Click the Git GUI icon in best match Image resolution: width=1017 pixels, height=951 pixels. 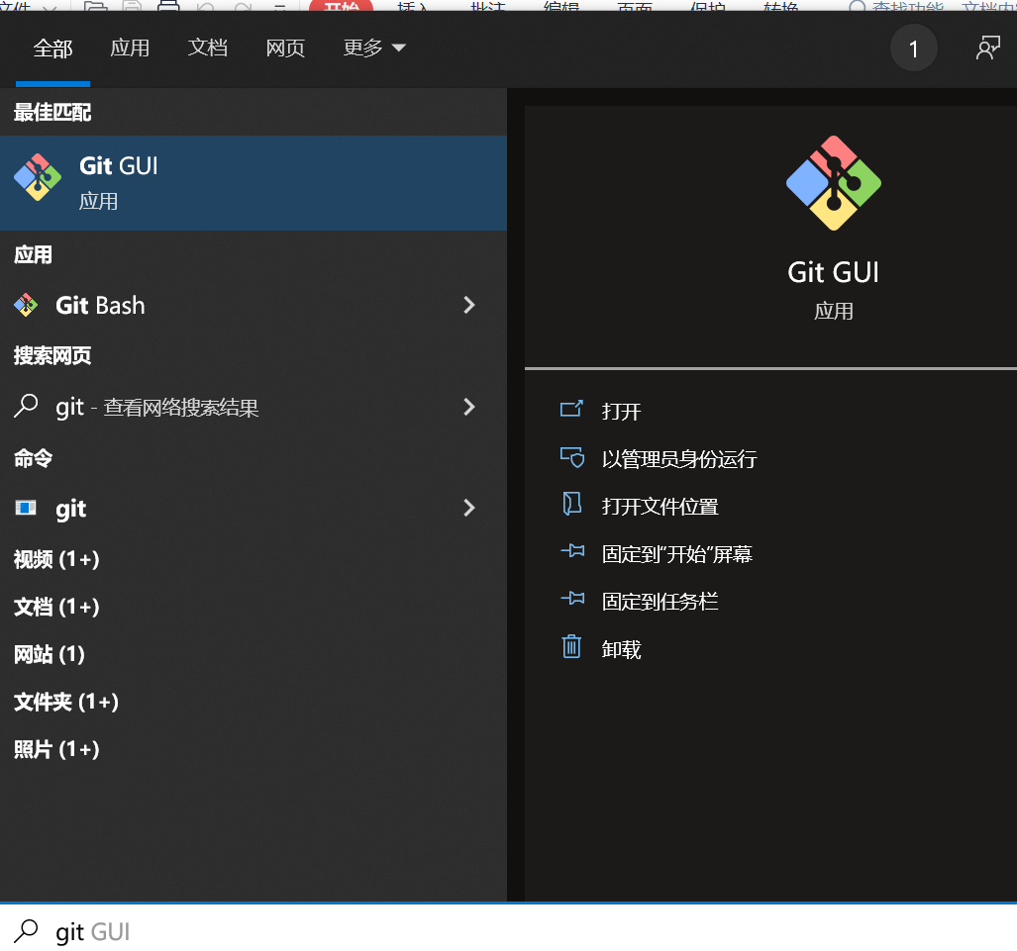coord(38,177)
